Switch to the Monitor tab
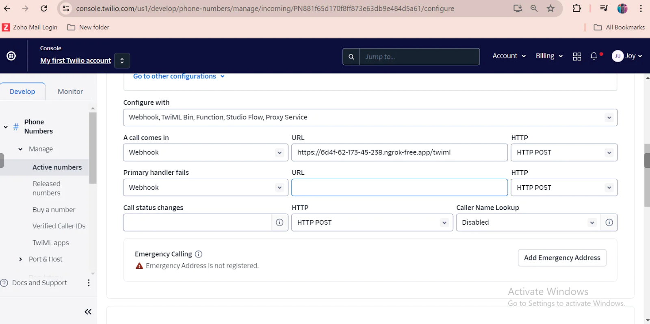Image resolution: width=650 pixels, height=324 pixels. pos(70,92)
